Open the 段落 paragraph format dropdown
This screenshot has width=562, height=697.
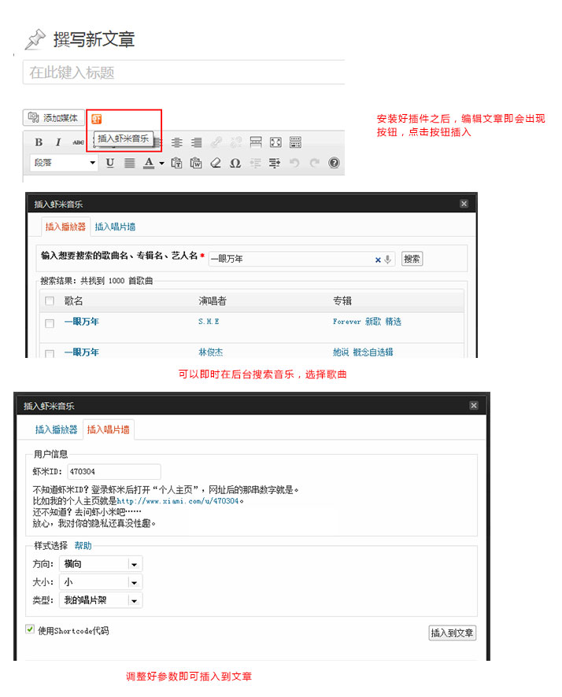[x=65, y=163]
